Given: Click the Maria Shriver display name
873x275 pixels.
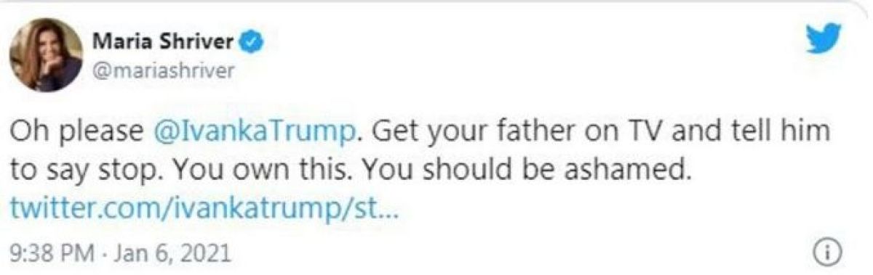Looking at the screenshot, I should click(165, 42).
